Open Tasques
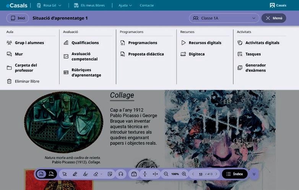The width and height of the screenshot is (299, 190). (x=249, y=54)
